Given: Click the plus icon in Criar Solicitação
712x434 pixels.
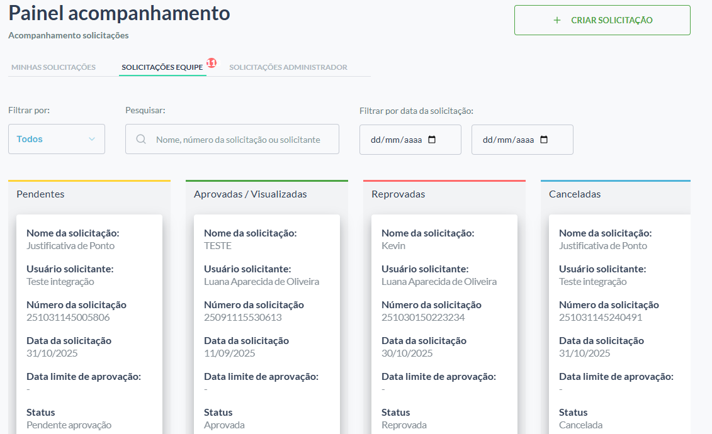Looking at the screenshot, I should [x=557, y=20].
